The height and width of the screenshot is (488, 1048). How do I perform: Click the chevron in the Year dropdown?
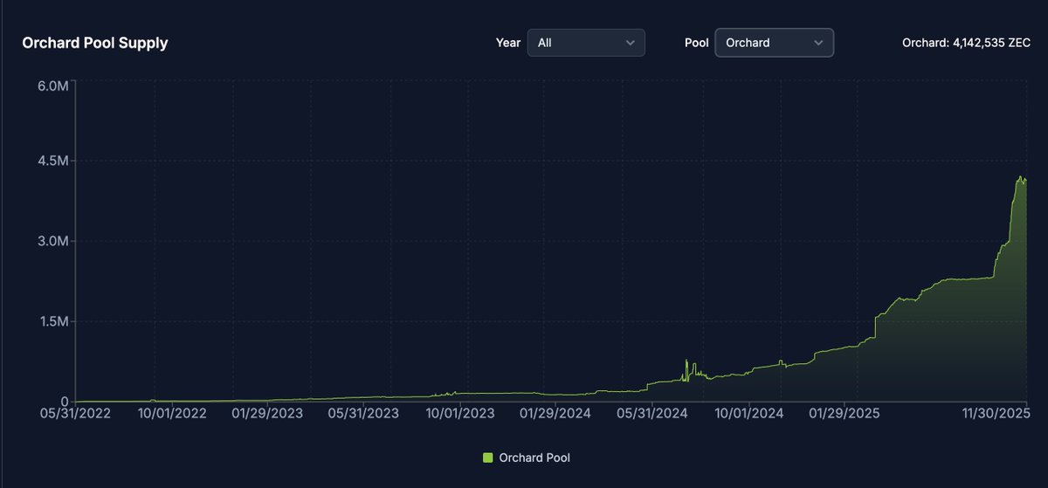click(631, 43)
